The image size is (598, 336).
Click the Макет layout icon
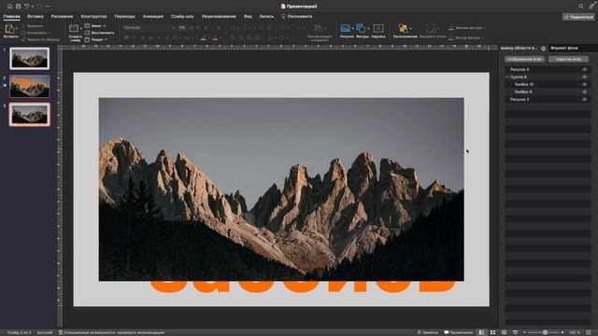tap(87, 26)
